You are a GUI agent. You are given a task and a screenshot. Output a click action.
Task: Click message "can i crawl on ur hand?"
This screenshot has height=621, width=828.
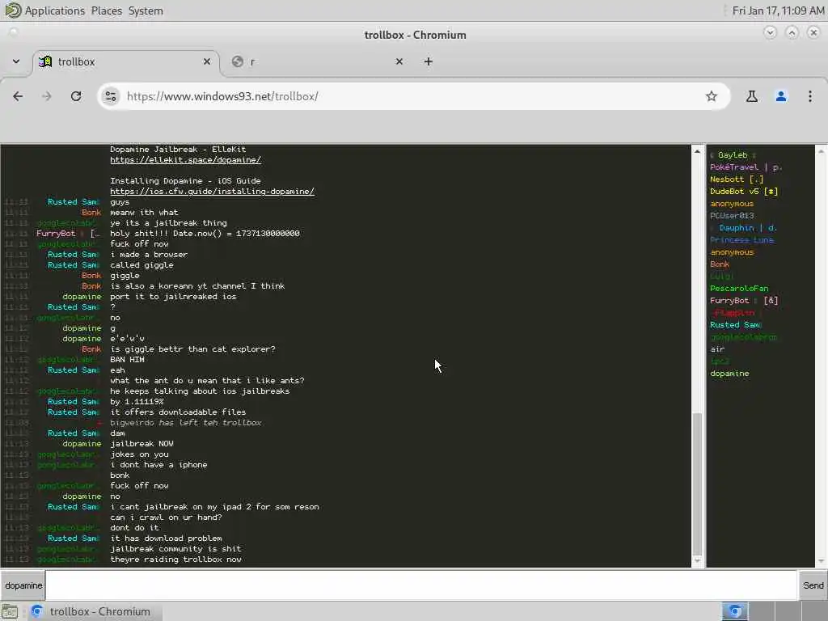(x=166, y=517)
